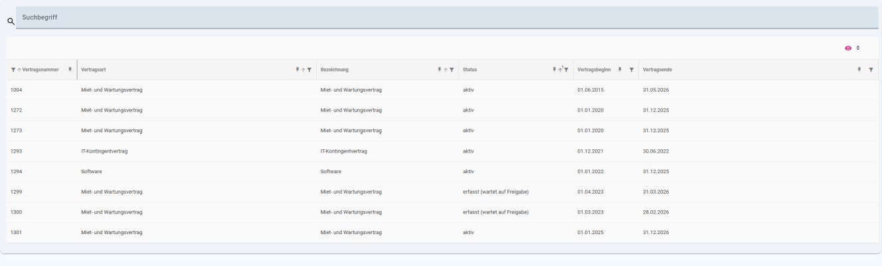Screen dimensions: 882x266
Task: Pin the Bezeichnung column
Action: point(440,70)
